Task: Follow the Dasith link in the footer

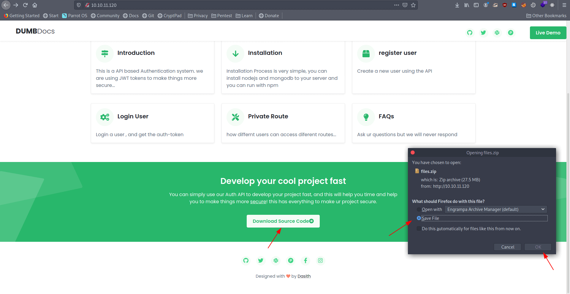Action: tap(304, 276)
